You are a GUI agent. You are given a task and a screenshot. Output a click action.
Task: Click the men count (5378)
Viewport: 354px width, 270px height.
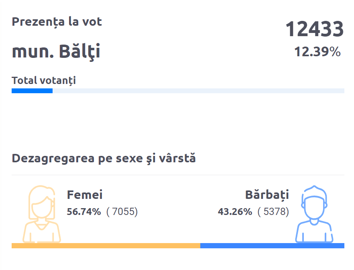pos(273,212)
